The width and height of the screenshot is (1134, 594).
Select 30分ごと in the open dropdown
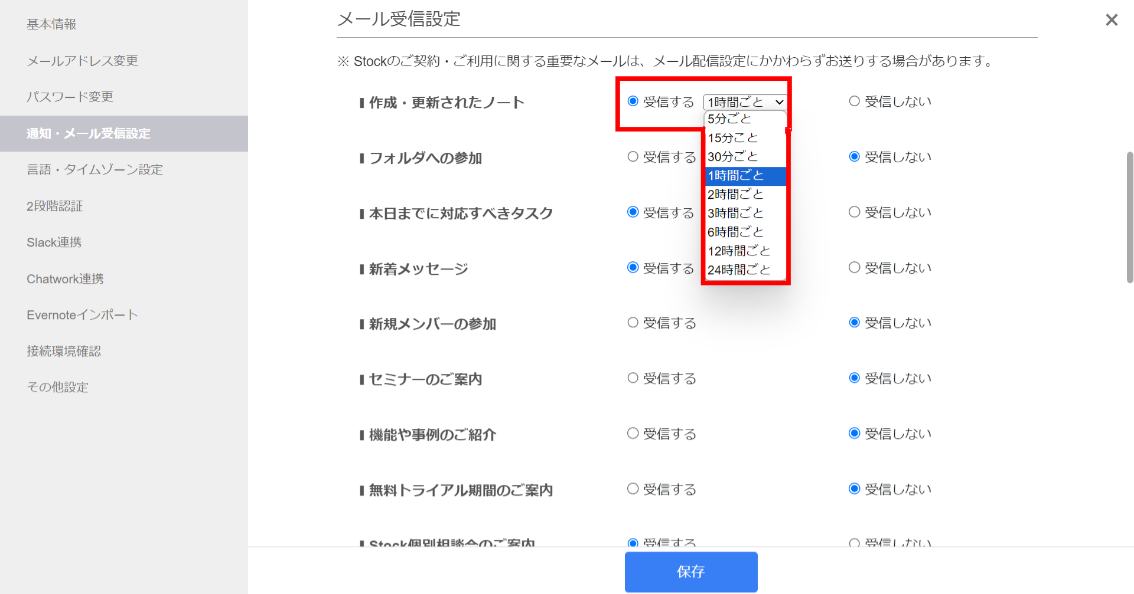(x=732, y=156)
